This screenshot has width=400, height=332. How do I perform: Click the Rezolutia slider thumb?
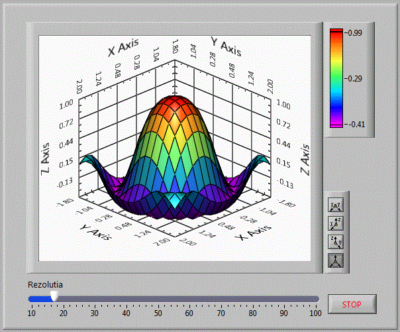pyautogui.click(x=54, y=297)
